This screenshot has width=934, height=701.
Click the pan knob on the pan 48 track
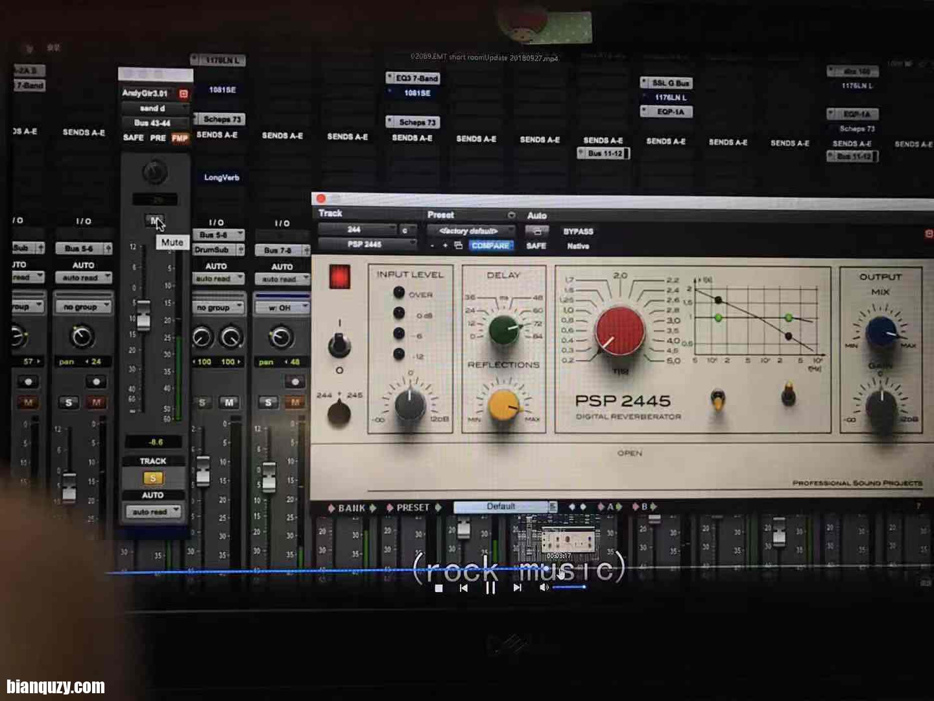pos(280,336)
